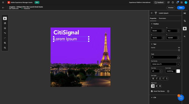Increase the Font Size stepper

point(161,70)
